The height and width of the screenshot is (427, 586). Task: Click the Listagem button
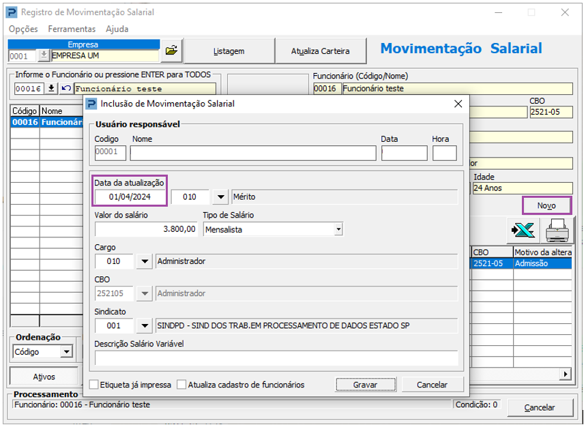[x=229, y=51]
